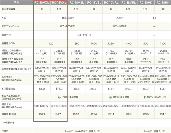Select the RC-18HK model header
Image resolution: width=171 pixels, height=133 pixels.
click(x=162, y=3)
